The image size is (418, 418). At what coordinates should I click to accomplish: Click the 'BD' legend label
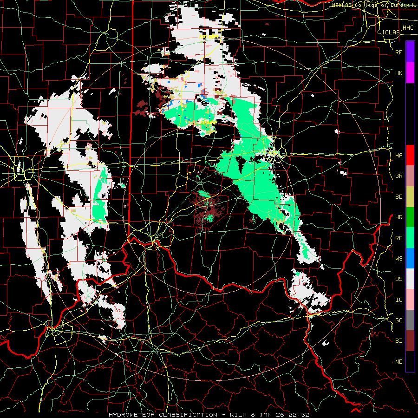pyautogui.click(x=398, y=197)
